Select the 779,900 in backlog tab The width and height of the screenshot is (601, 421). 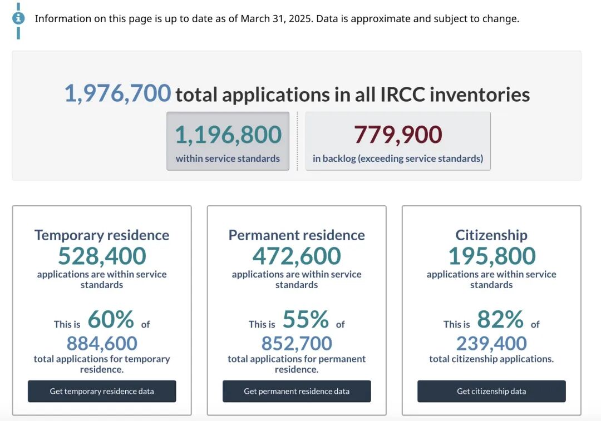click(398, 141)
